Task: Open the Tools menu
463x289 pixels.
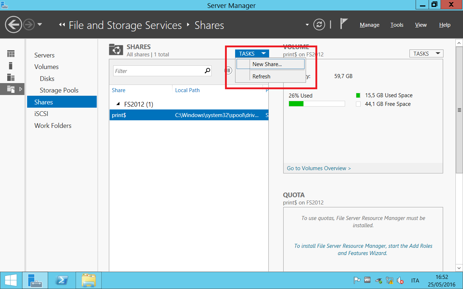Action: coord(397,25)
